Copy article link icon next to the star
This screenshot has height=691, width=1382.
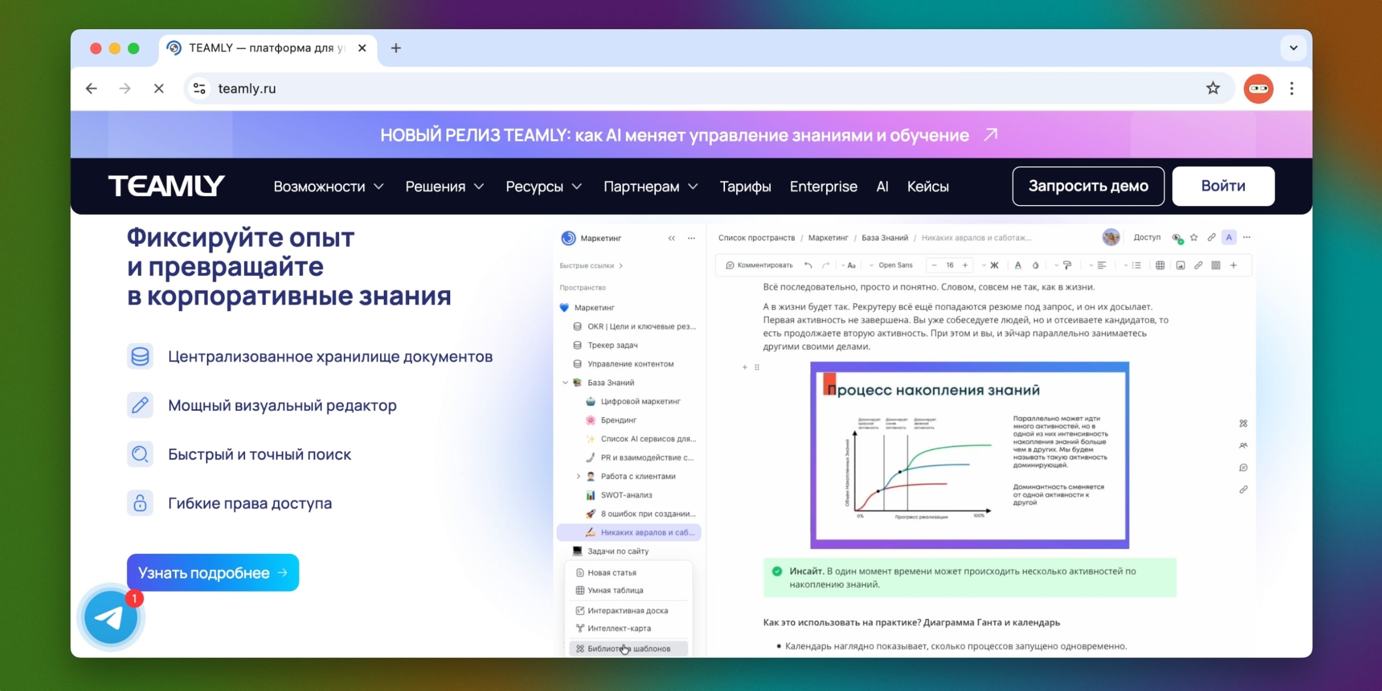[x=1211, y=237]
